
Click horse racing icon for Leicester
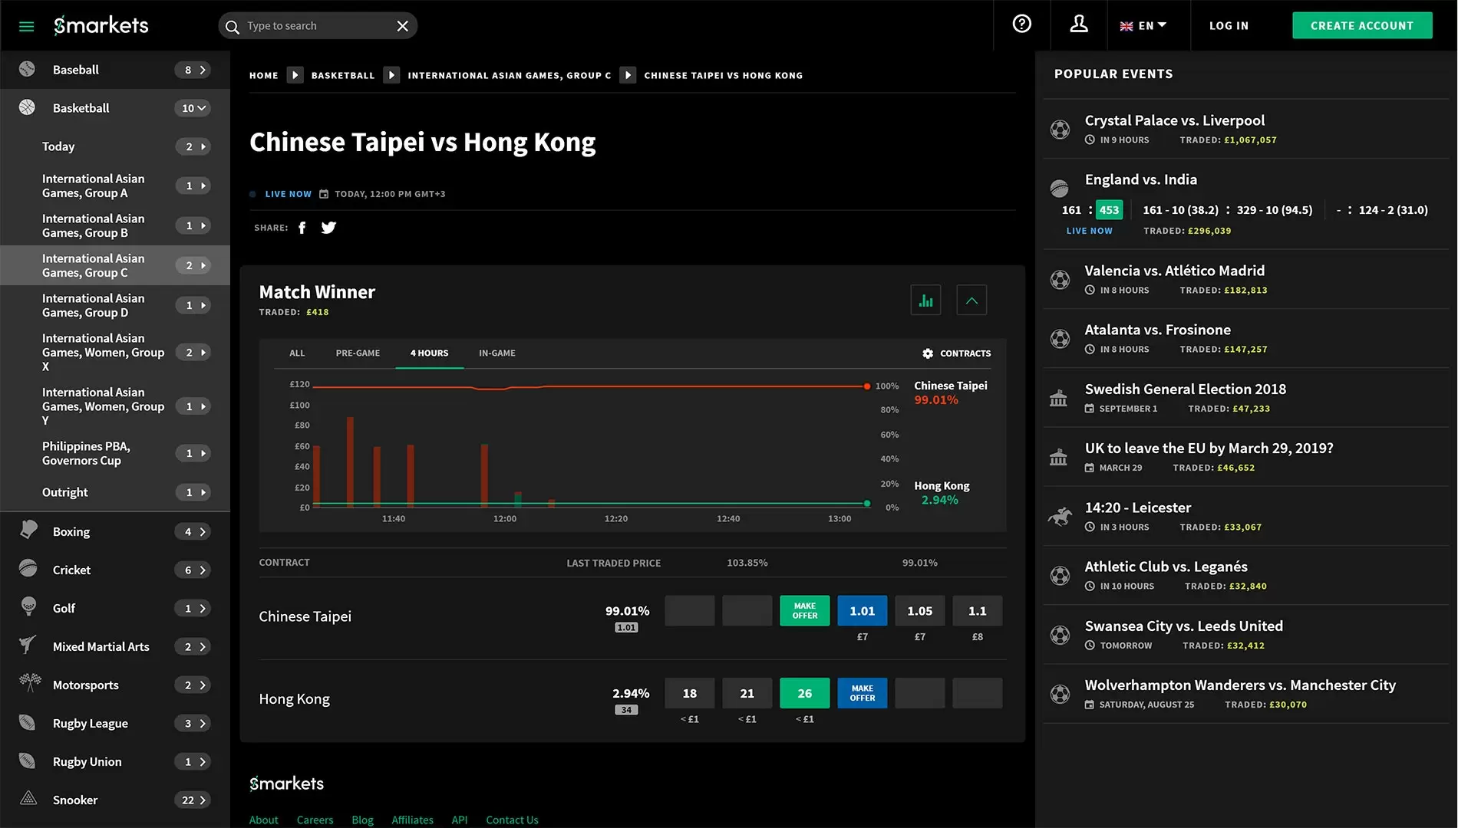1060,517
